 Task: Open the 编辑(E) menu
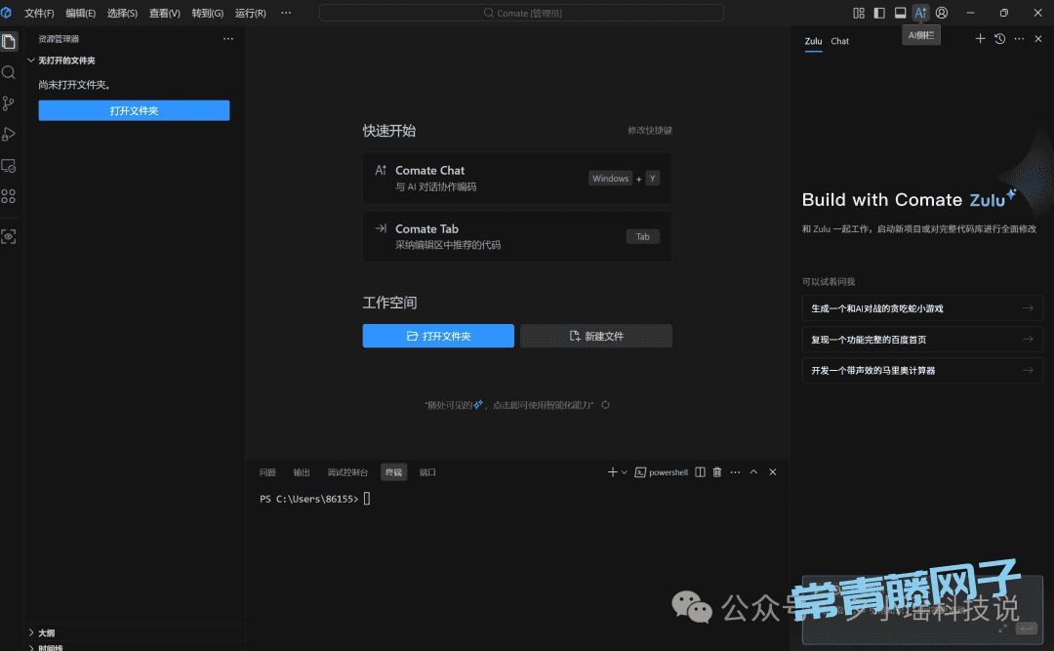81,13
